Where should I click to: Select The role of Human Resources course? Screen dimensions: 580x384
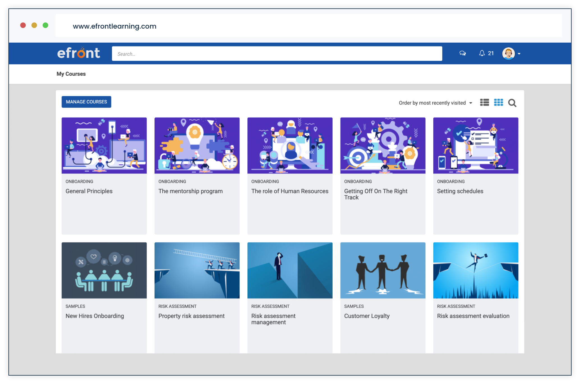click(290, 191)
